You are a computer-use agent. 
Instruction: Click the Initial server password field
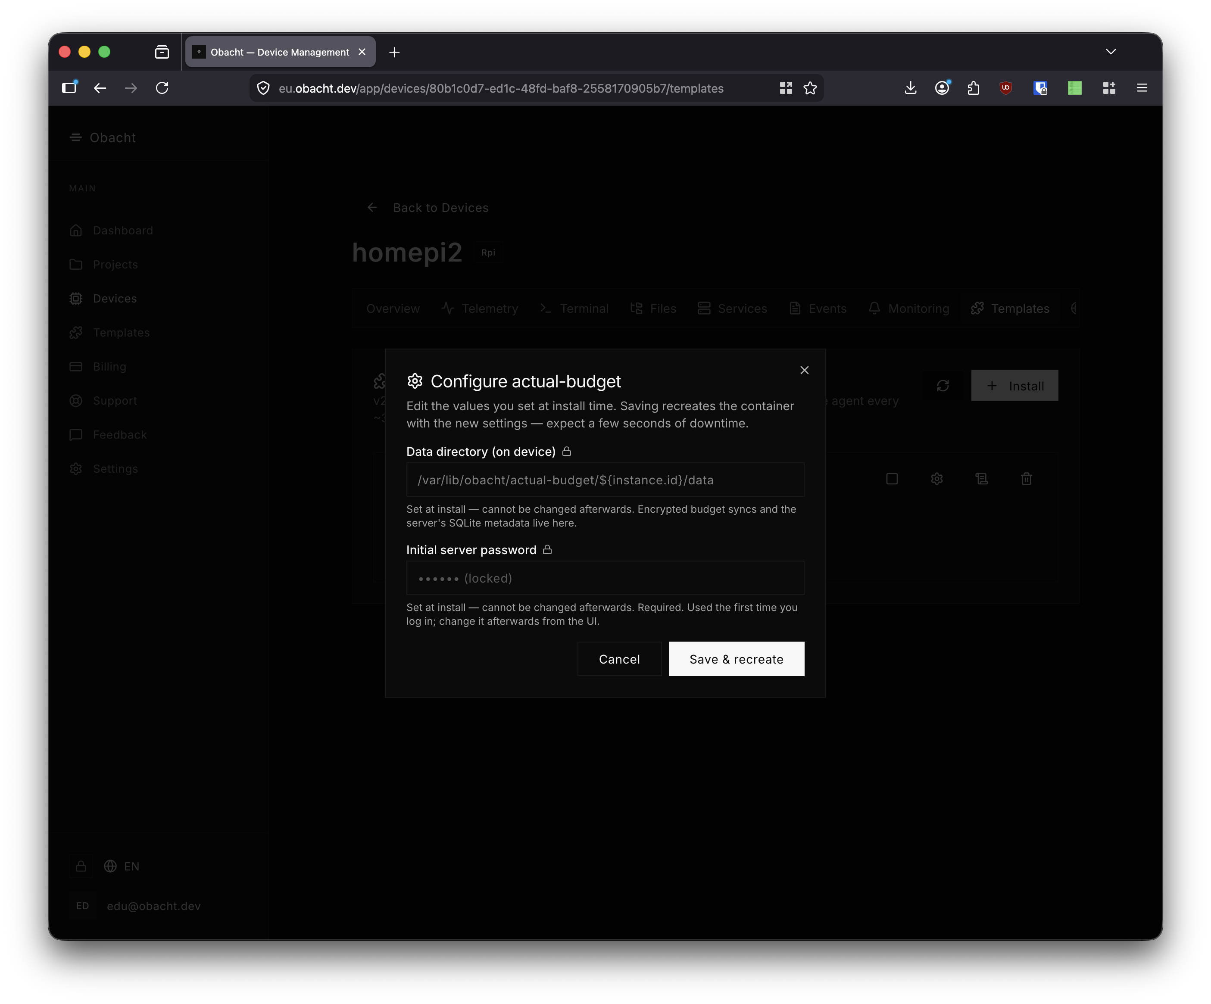click(605, 578)
